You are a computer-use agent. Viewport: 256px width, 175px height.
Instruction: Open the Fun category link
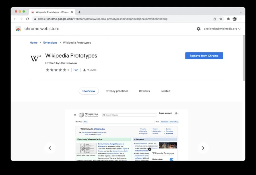pyautogui.click(x=76, y=70)
